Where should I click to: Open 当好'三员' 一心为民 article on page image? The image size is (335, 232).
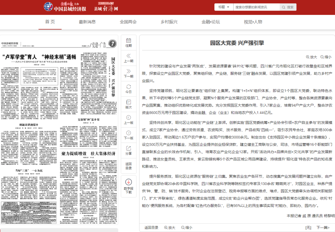[29, 170]
